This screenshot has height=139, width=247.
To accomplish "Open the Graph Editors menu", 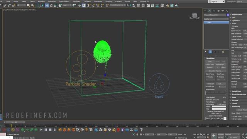I will (64, 2).
